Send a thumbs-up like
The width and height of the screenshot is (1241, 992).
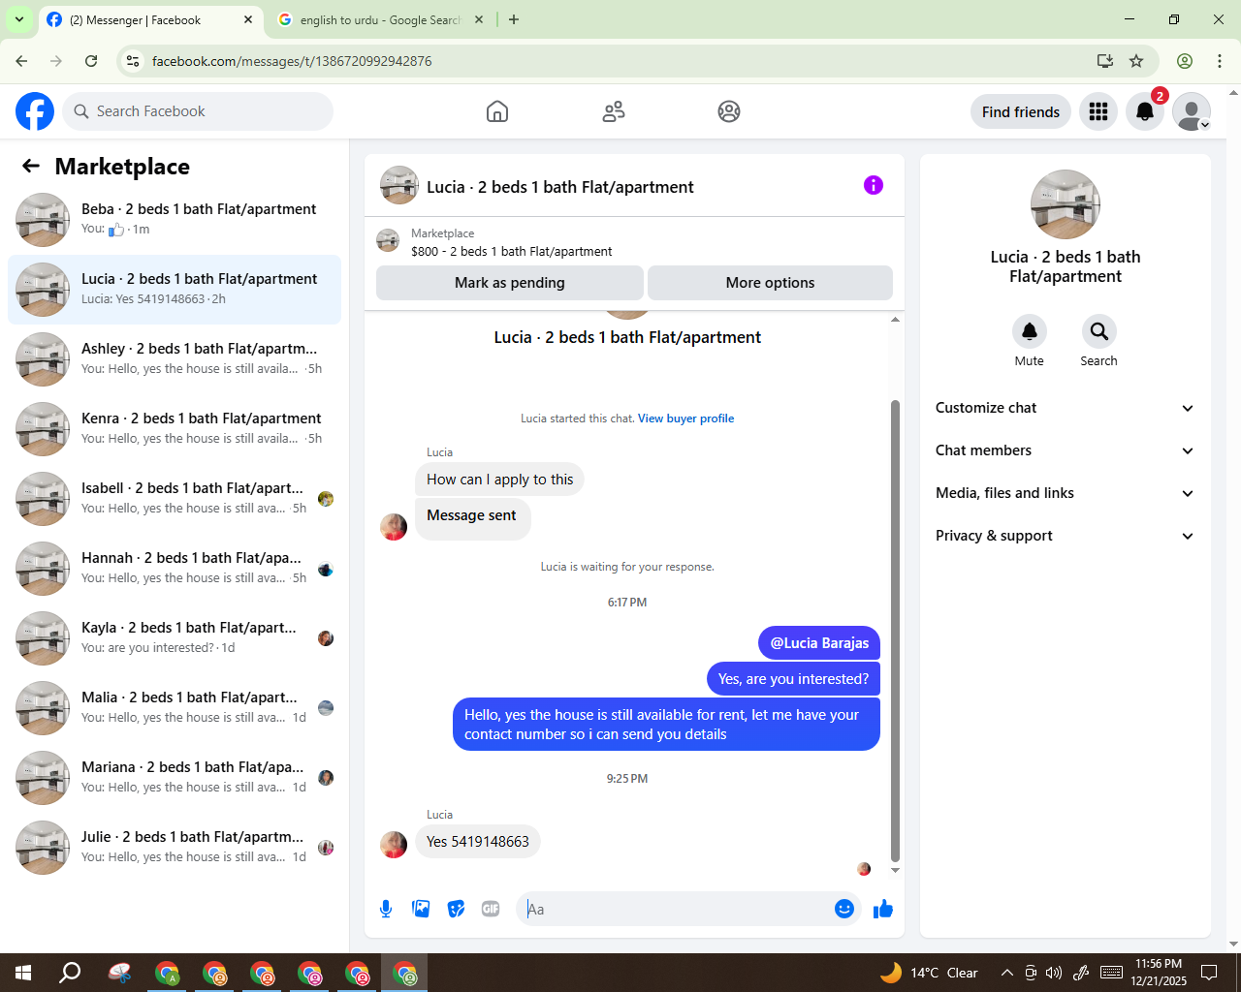click(x=883, y=909)
